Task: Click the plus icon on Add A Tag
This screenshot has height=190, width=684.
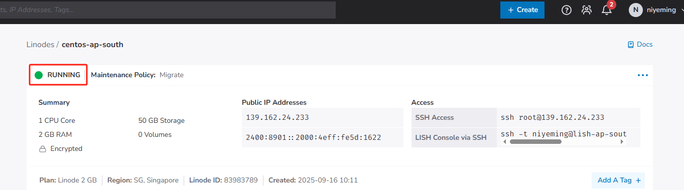Action: pos(638,180)
